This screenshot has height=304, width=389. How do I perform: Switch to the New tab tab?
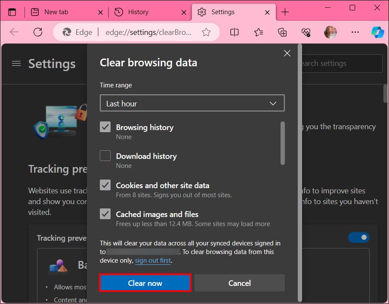coord(67,12)
